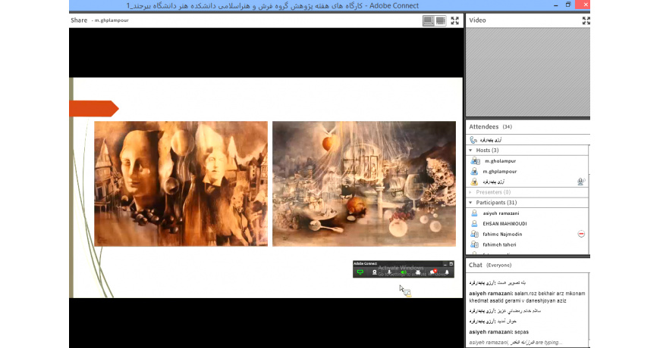660x348 pixels.
Task: Click the empty Video pod area
Action: [x=528, y=72]
